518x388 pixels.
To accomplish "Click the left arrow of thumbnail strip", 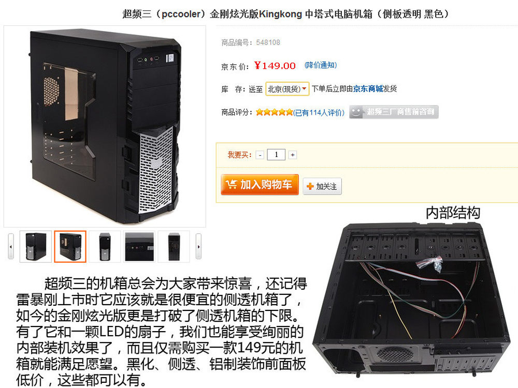I will pos(11,246).
